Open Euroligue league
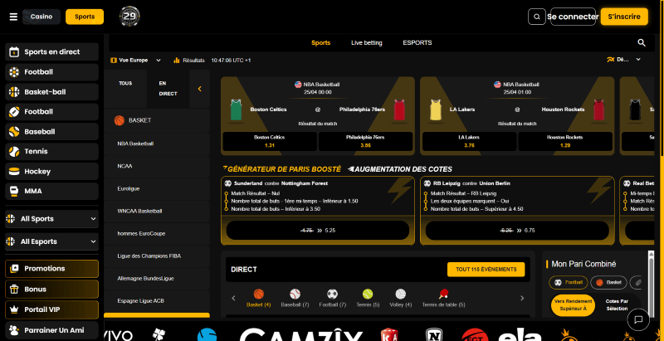The image size is (664, 341). click(x=157, y=188)
